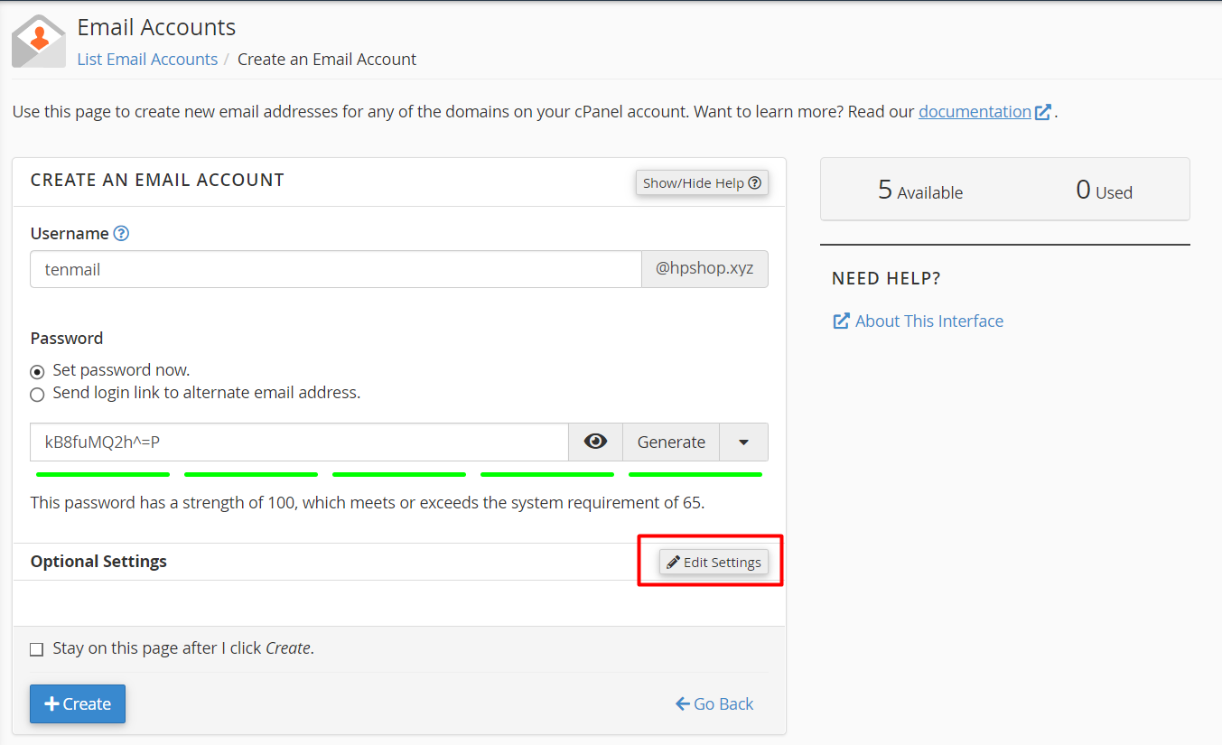Open the documentation link
Viewport: 1222px width, 745px height.
pyautogui.click(x=975, y=111)
